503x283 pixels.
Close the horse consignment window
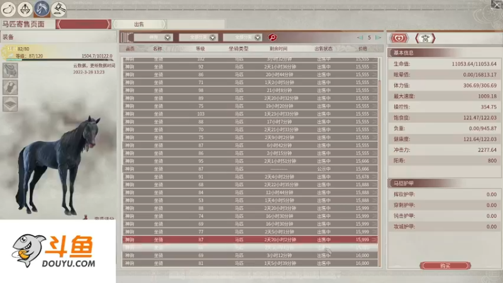click(x=497, y=4)
